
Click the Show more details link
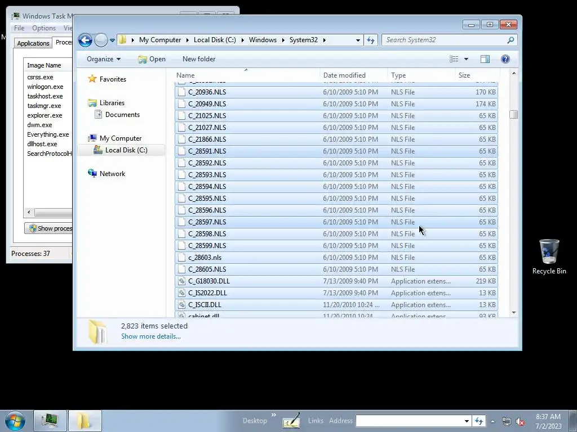point(151,336)
